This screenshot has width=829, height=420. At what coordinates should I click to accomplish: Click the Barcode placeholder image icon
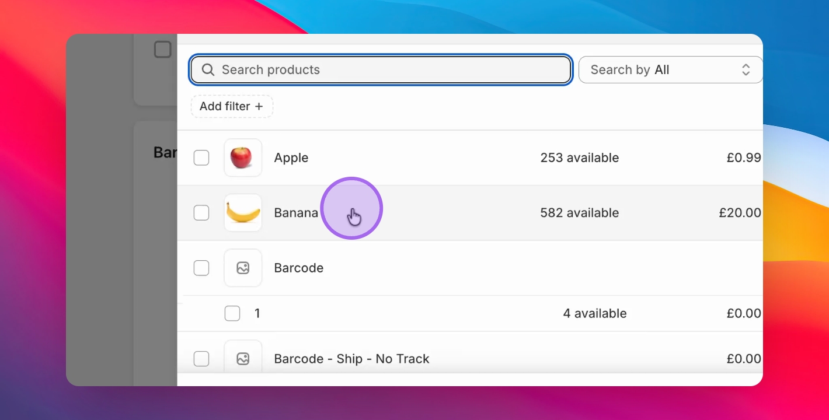coord(243,268)
